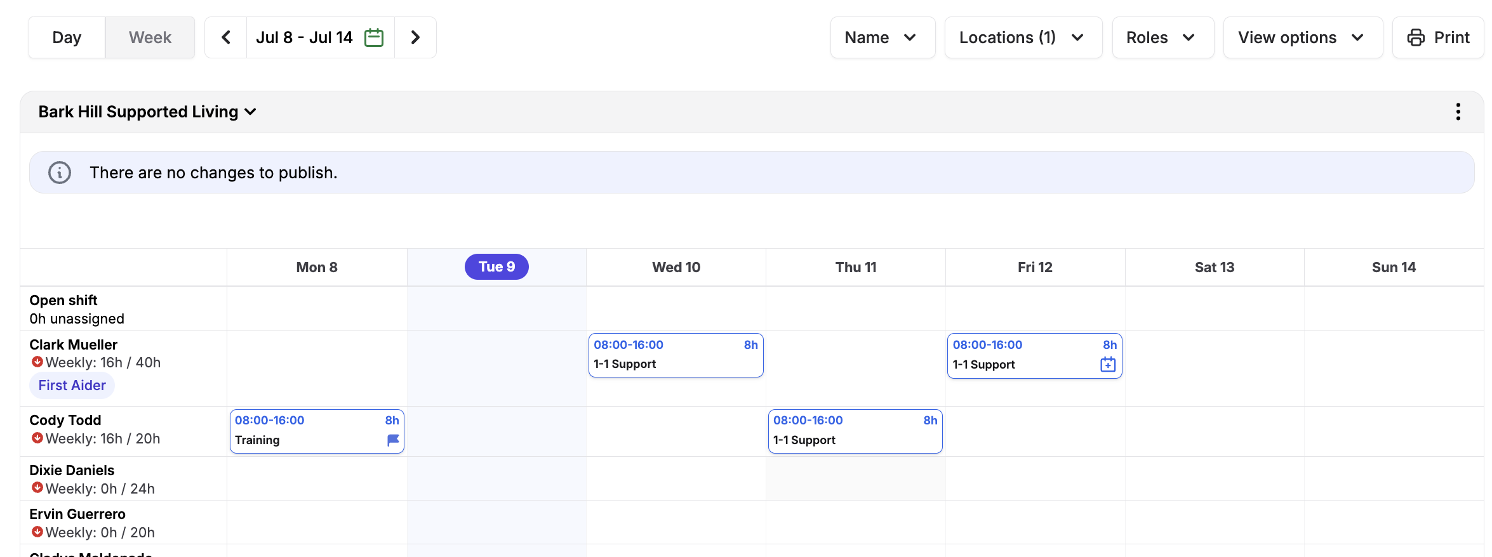Click red hours indicator under Dixie Daniels
This screenshot has height=557, width=1492.
[x=37, y=488]
